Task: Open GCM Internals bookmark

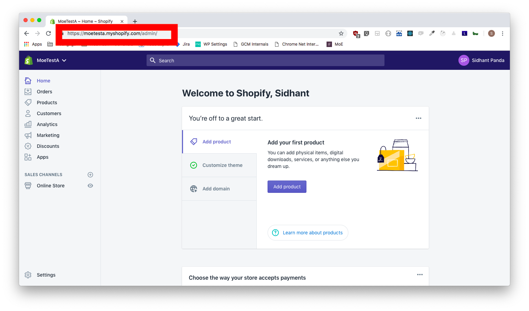Action: tap(251, 44)
